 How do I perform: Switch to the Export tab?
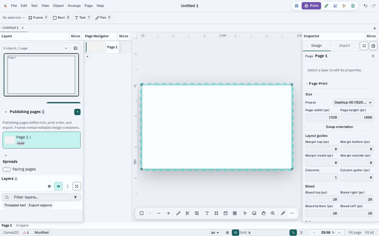(x=345, y=46)
